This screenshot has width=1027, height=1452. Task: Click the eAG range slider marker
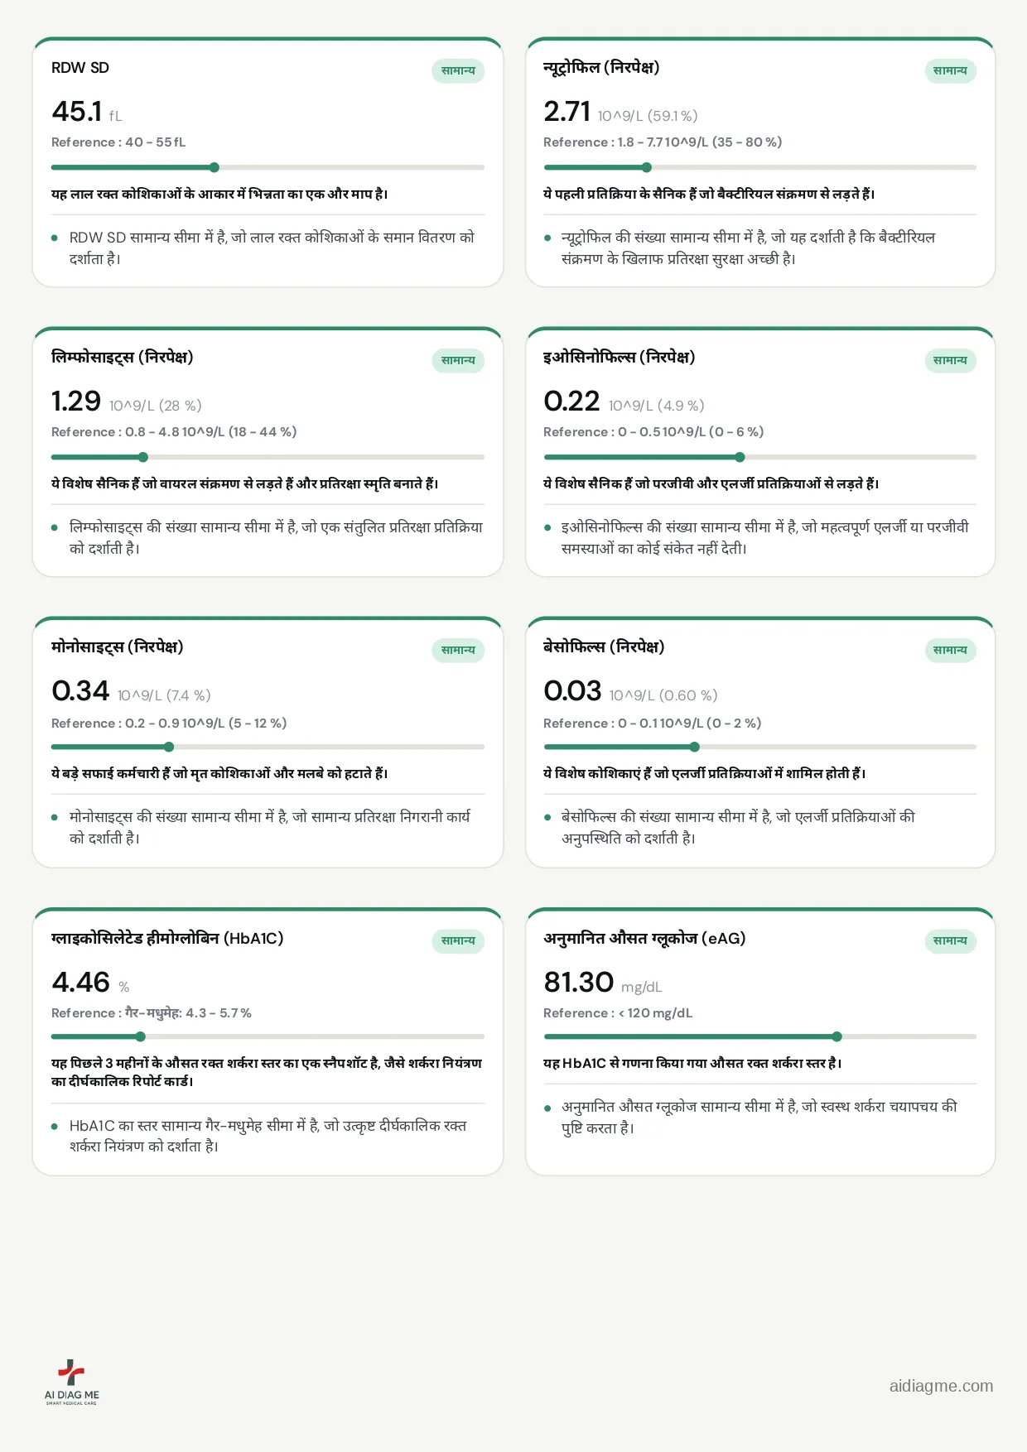[837, 1036]
